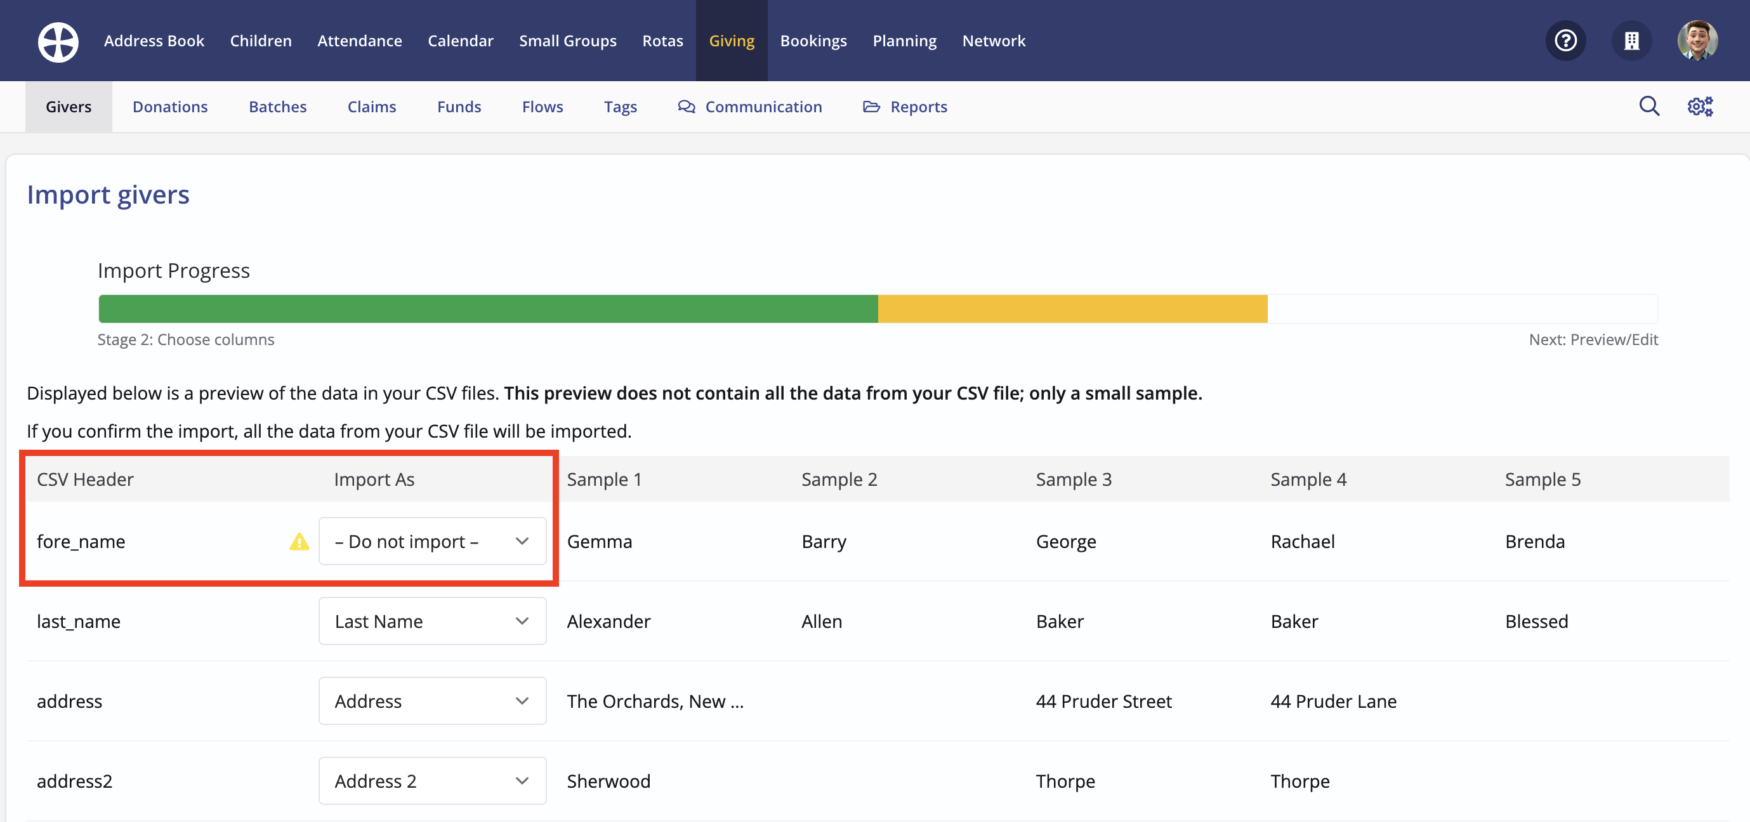The image size is (1750, 822).
Task: Open the settings gears icon
Action: 1700,106
